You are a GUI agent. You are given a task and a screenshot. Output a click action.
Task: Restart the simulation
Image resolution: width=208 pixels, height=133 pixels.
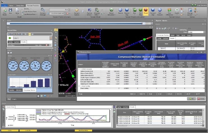pos(111,12)
